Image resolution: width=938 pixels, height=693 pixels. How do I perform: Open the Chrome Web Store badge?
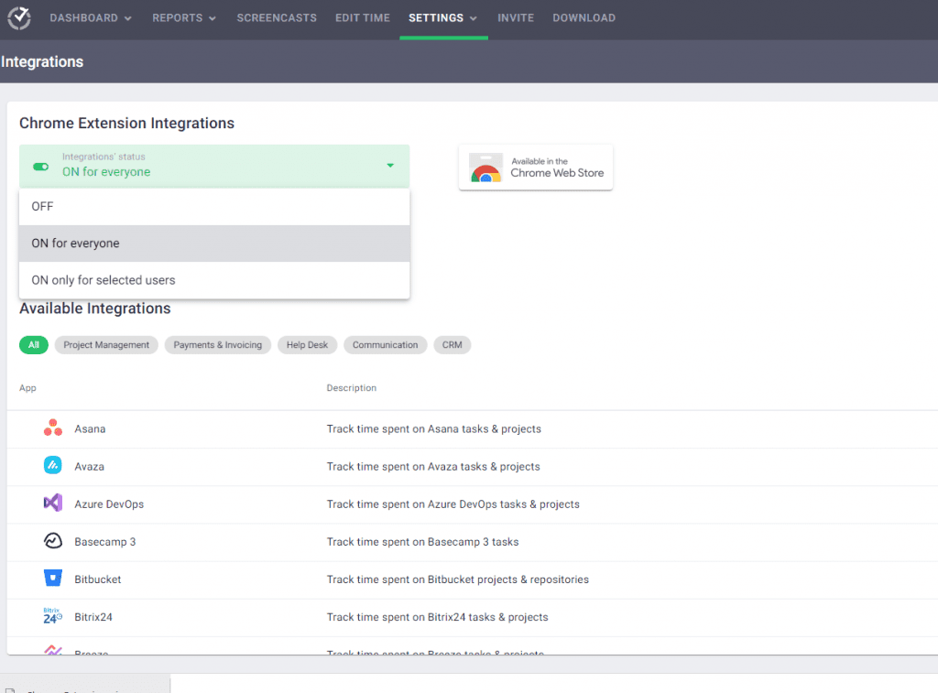point(535,167)
